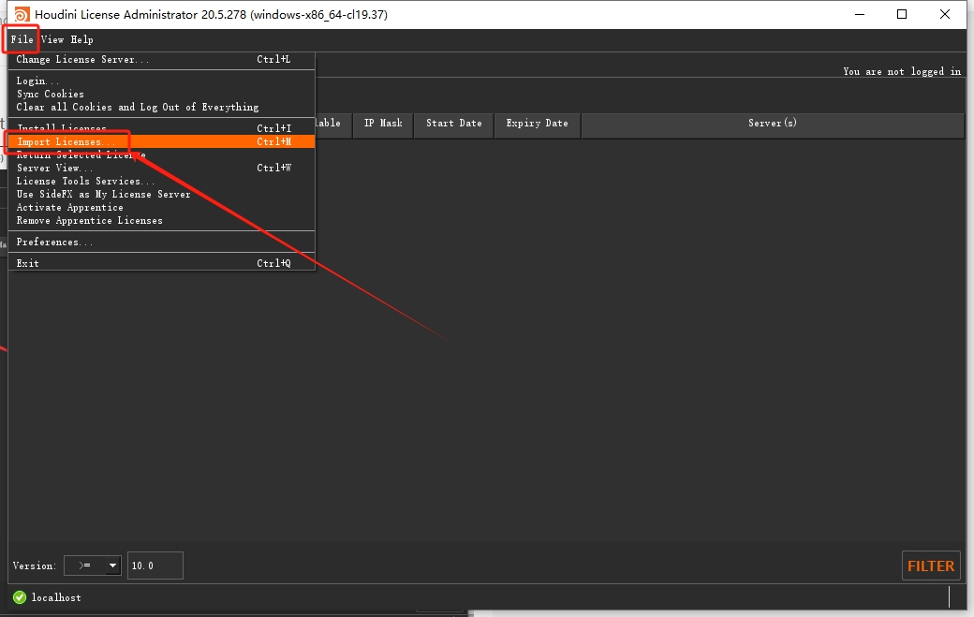Screen dimensions: 974x617
Task: Choose Login from the File menu
Action: tap(37, 81)
